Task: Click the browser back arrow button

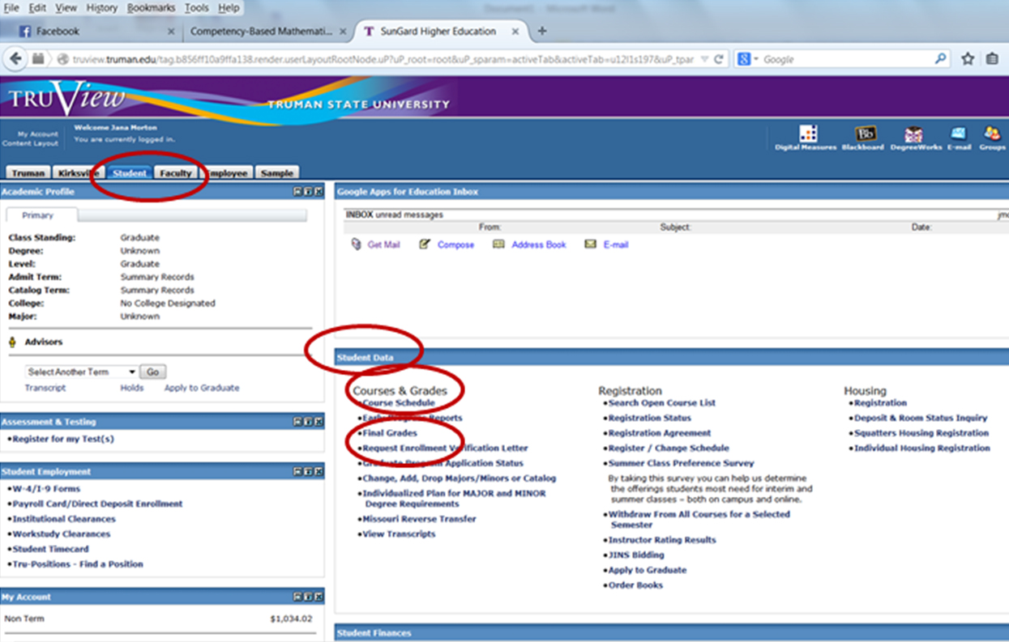Action: (15, 59)
